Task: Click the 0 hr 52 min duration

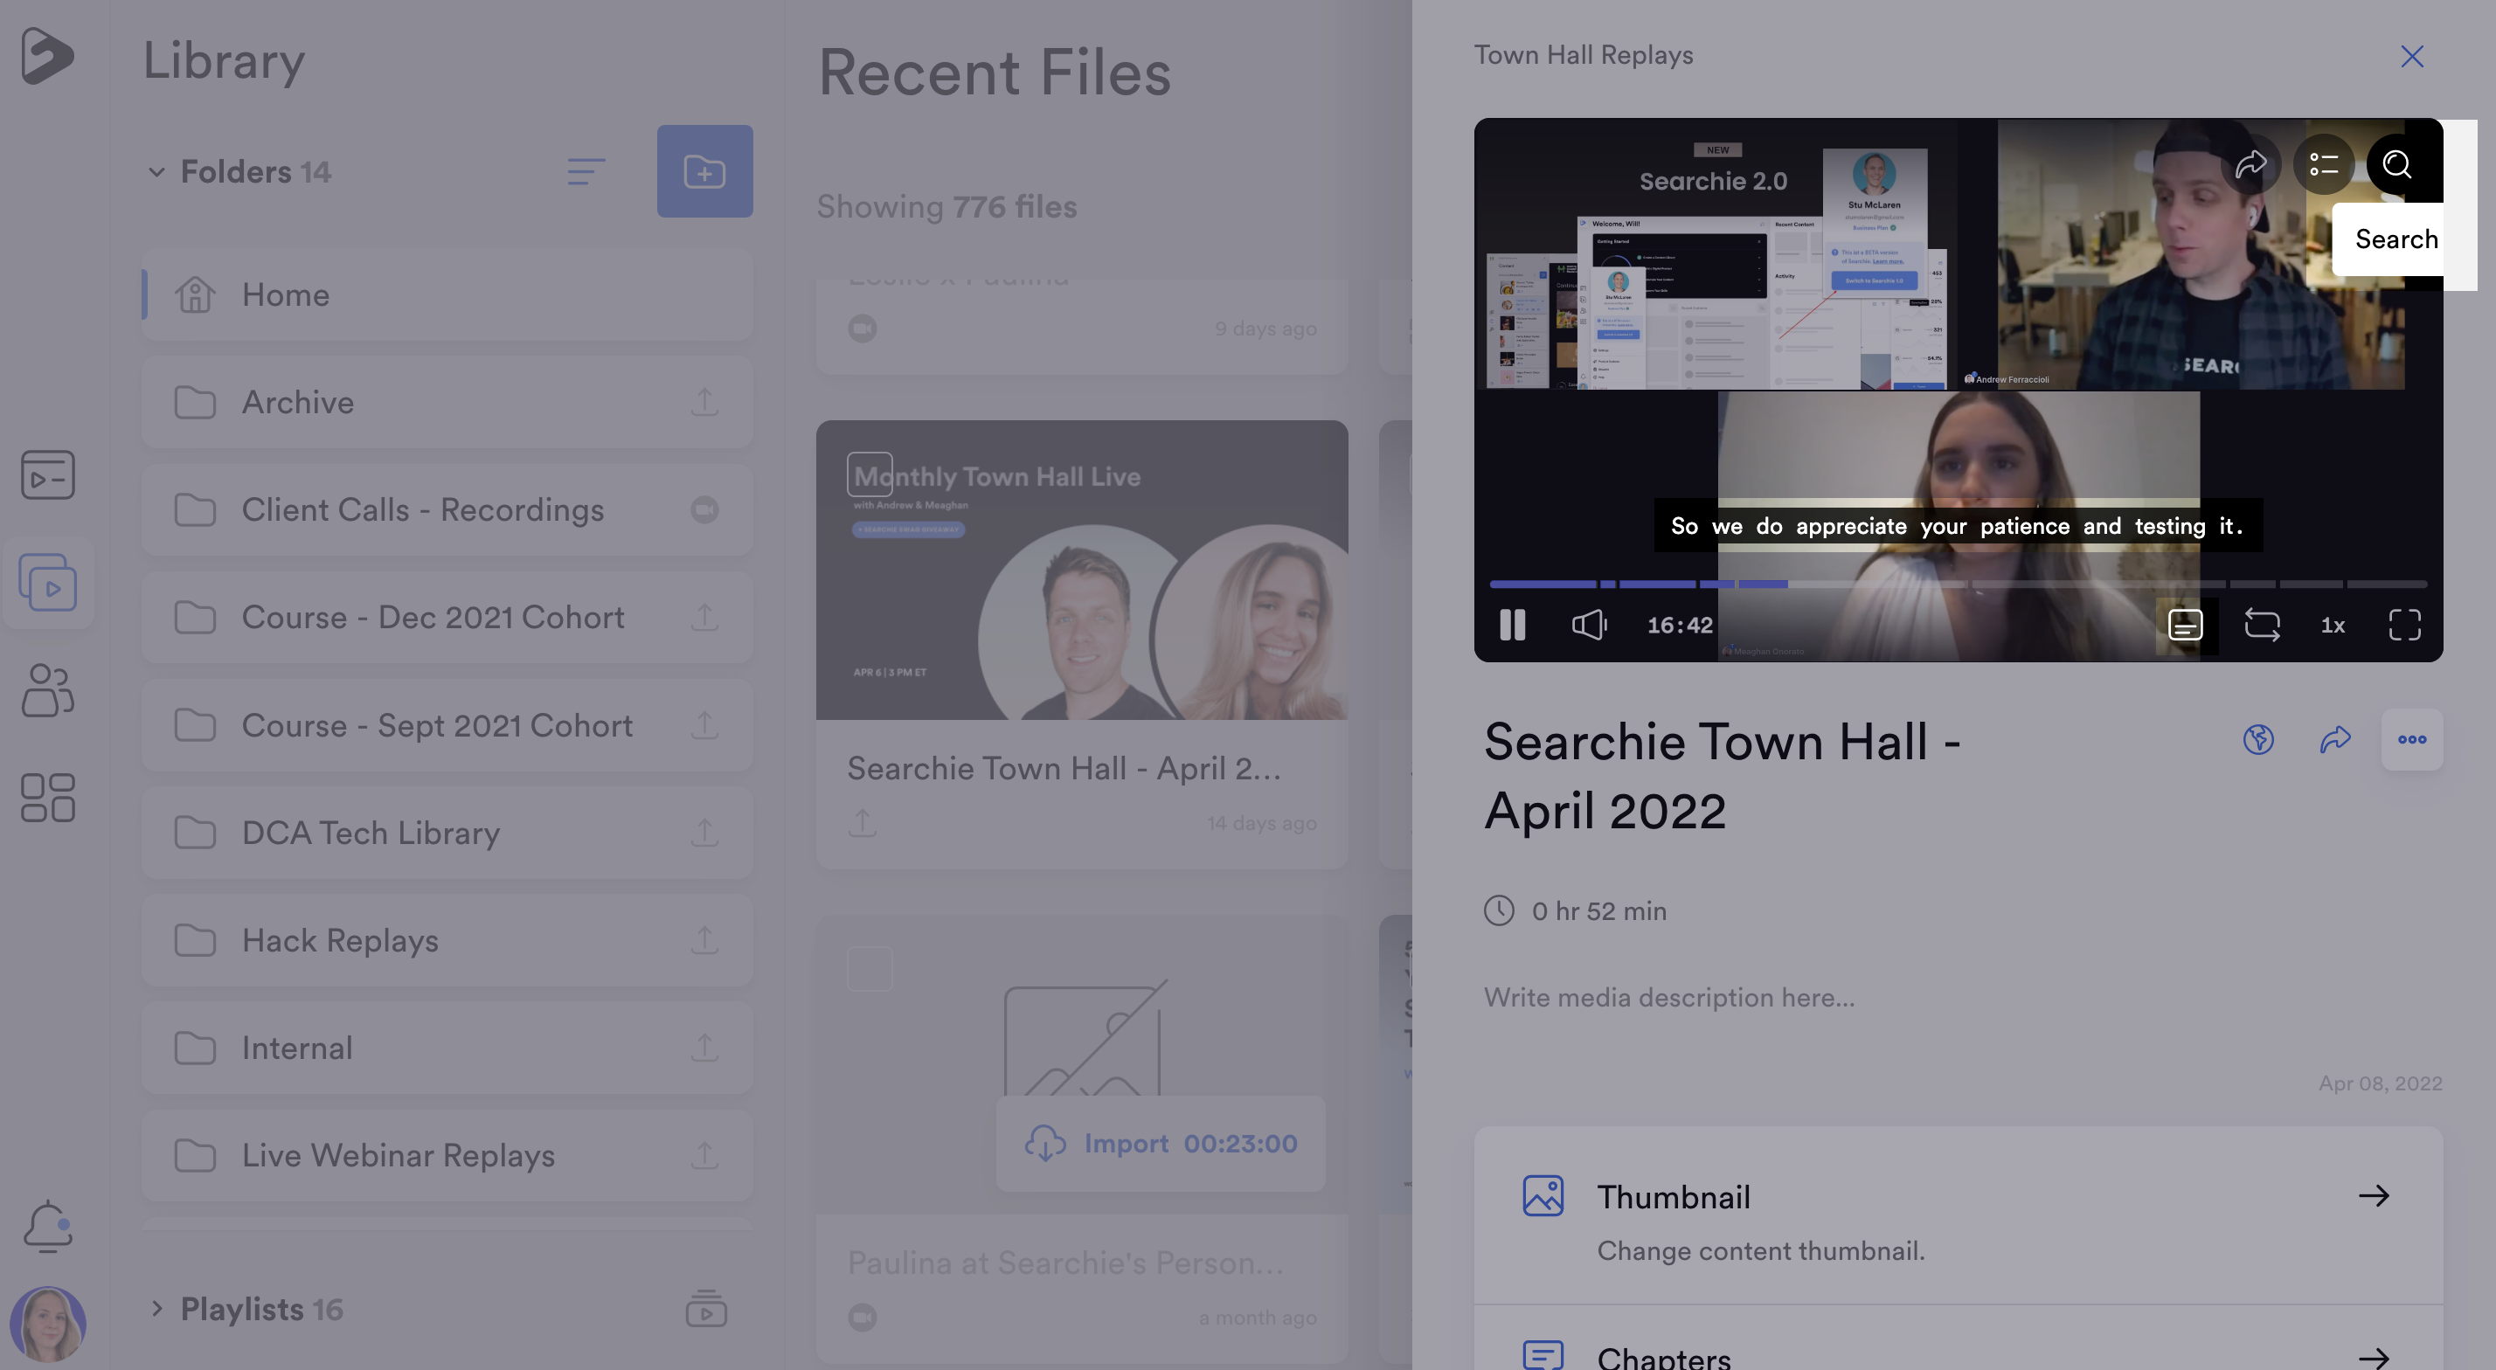Action: point(1598,911)
